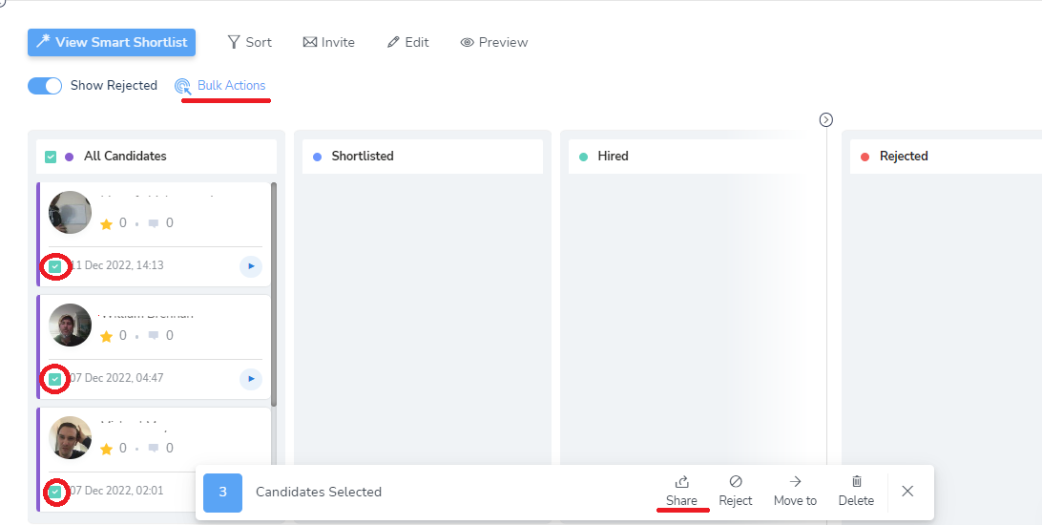The width and height of the screenshot is (1042, 525).
Task: Uncheck the 07 Dec 2022, 02:01 candidate checkbox
Action: click(x=55, y=492)
